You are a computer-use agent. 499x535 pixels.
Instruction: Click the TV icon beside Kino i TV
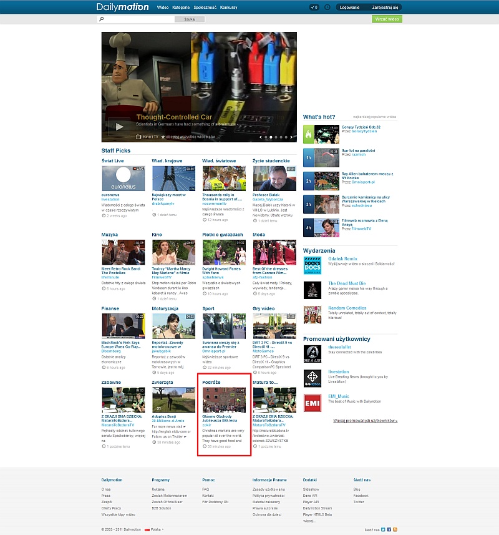point(138,137)
